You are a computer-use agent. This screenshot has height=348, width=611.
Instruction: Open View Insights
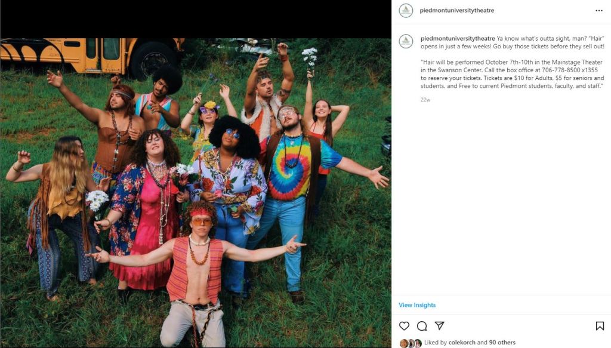[x=417, y=305]
